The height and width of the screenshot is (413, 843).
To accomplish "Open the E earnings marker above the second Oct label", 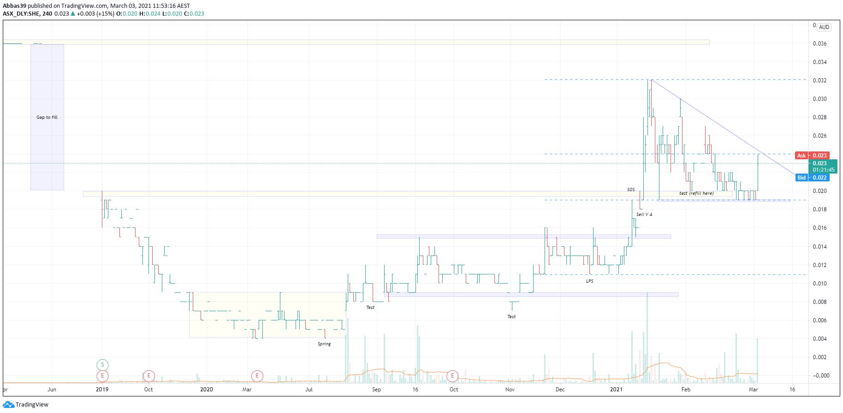I will (x=452, y=376).
